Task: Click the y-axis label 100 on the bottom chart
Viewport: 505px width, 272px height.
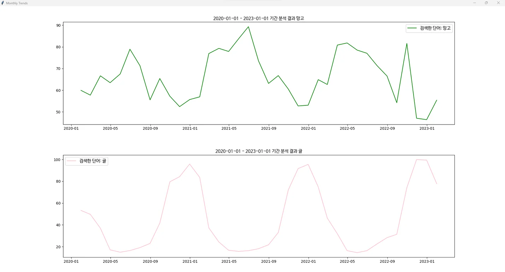Action: (x=57, y=160)
